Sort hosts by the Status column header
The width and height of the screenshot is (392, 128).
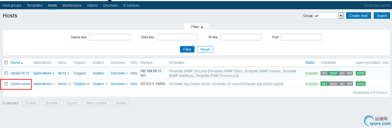tap(310, 63)
